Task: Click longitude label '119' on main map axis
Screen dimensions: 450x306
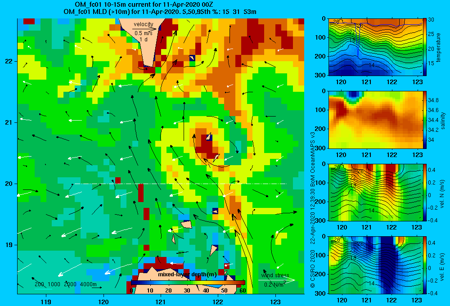Action: point(46,302)
